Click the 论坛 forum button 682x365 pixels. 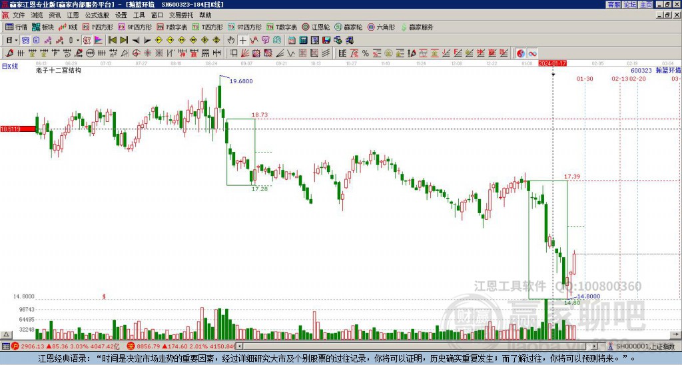pyautogui.click(x=629, y=5)
